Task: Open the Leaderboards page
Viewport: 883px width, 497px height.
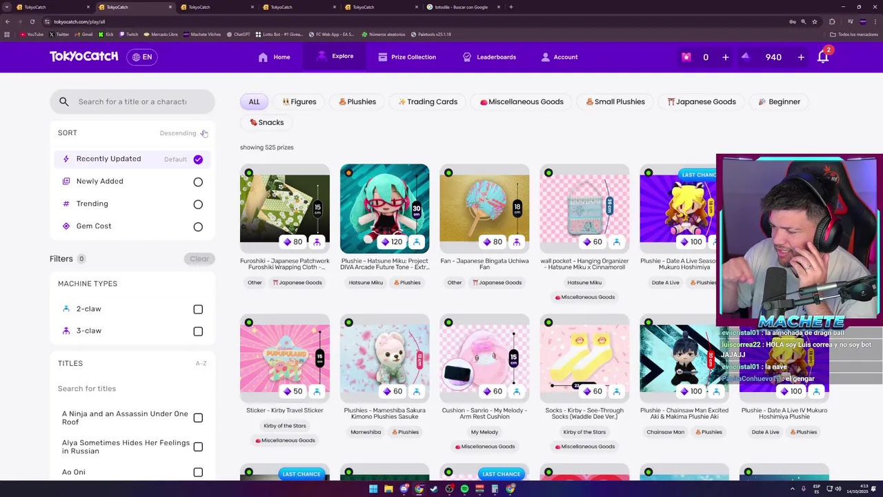Action: tap(489, 57)
